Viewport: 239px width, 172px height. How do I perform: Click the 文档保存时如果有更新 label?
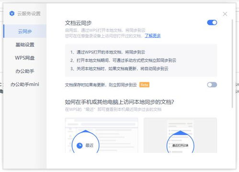click(x=101, y=85)
